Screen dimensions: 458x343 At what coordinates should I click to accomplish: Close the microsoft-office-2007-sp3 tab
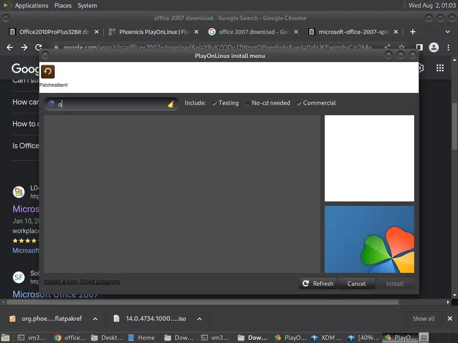(x=396, y=32)
